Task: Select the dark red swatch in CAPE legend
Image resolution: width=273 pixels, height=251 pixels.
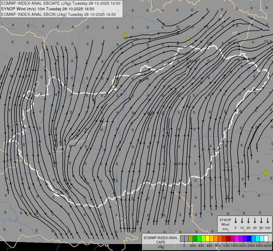Action: [229, 238]
